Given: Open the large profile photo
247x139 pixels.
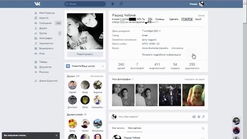Looking at the screenshot, I should tap(85, 31).
